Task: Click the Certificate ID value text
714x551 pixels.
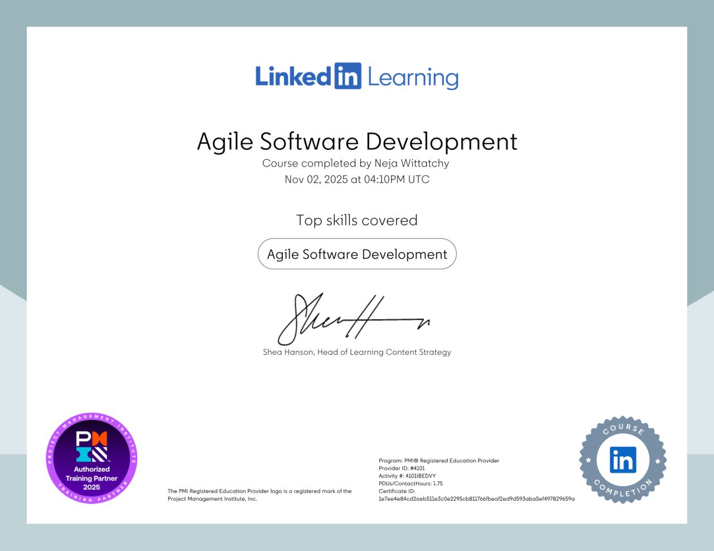Action: coord(476,499)
